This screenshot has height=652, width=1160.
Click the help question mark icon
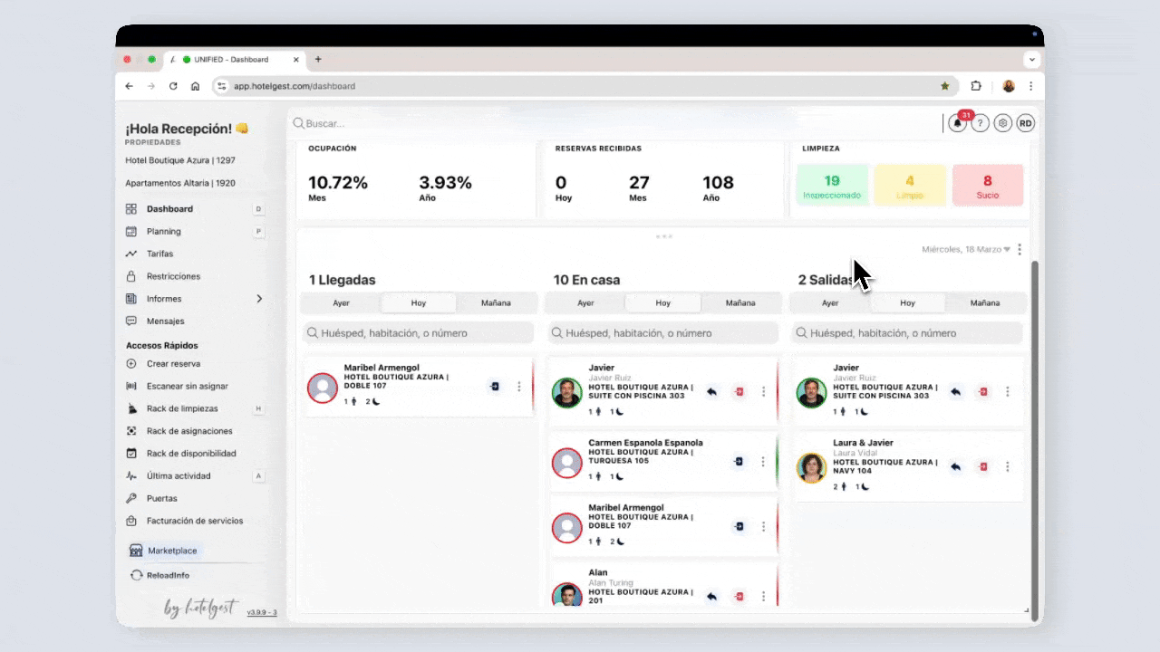[x=980, y=124]
